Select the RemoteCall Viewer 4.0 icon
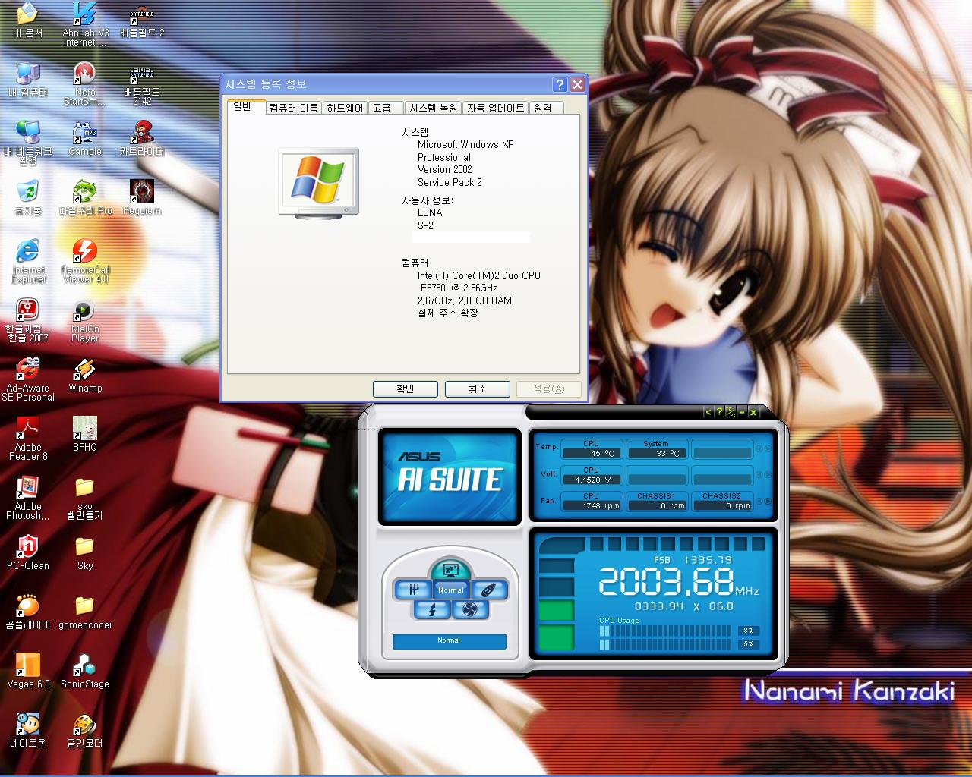This screenshot has width=972, height=777. pyautogui.click(x=85, y=261)
